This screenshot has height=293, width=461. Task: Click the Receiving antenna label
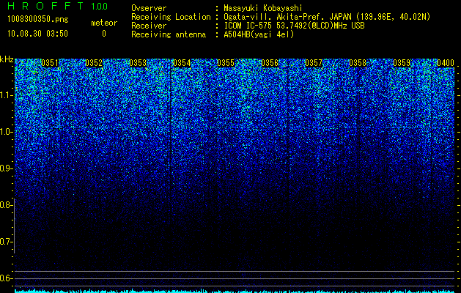pyautogui.click(x=169, y=34)
